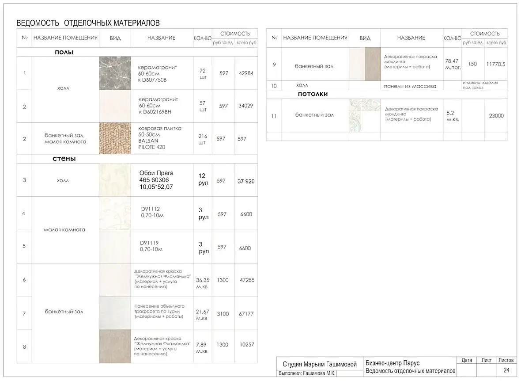This screenshot has width=521, height=381.
Task: Click the sheet count number 24
Action: 506,370
